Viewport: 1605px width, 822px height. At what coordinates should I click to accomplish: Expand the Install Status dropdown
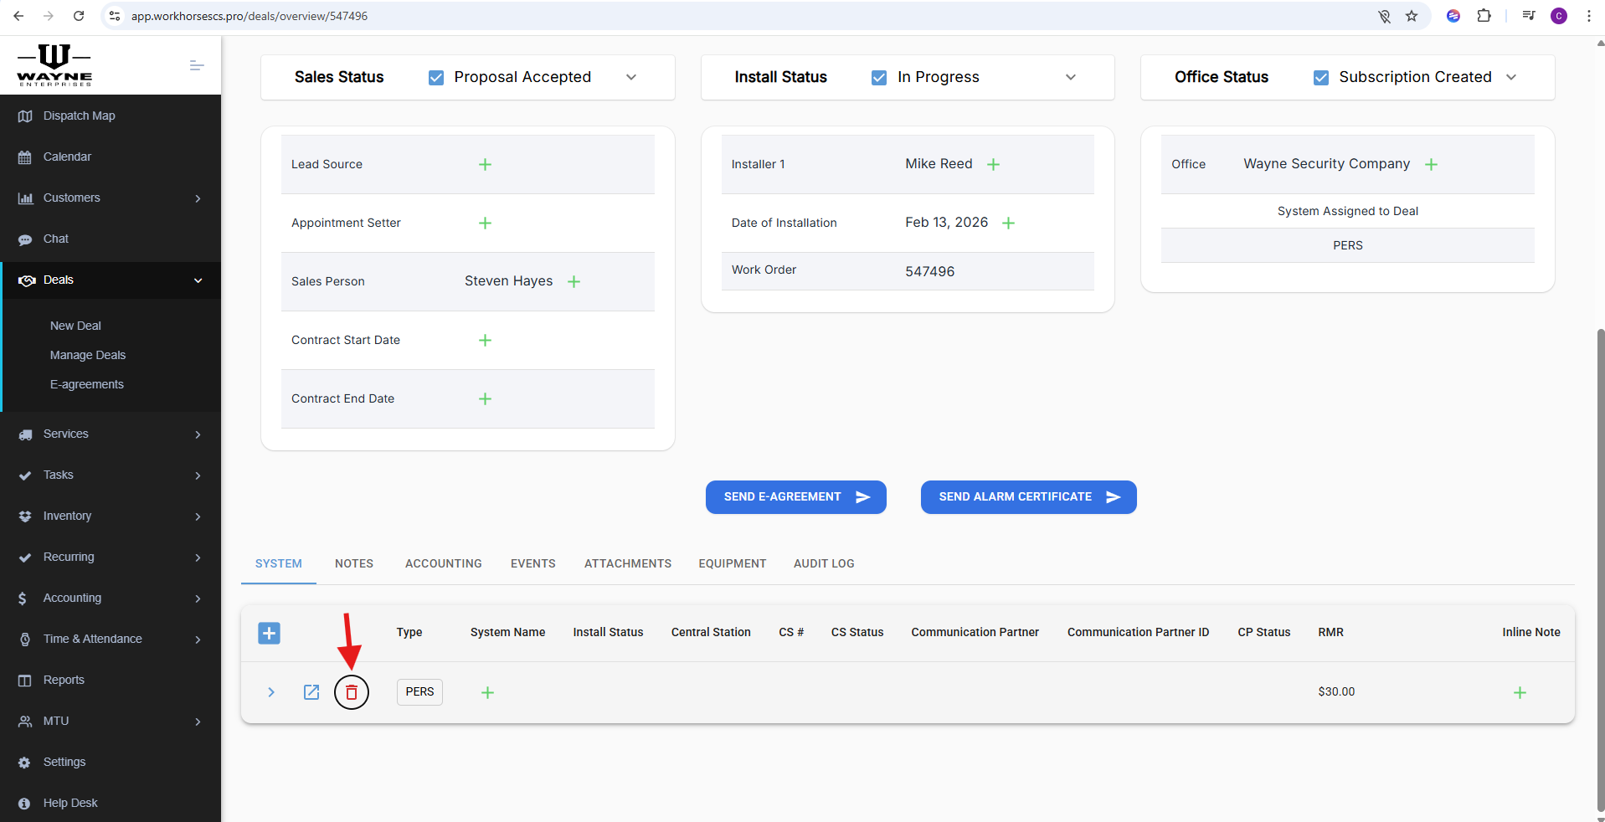(x=1070, y=77)
